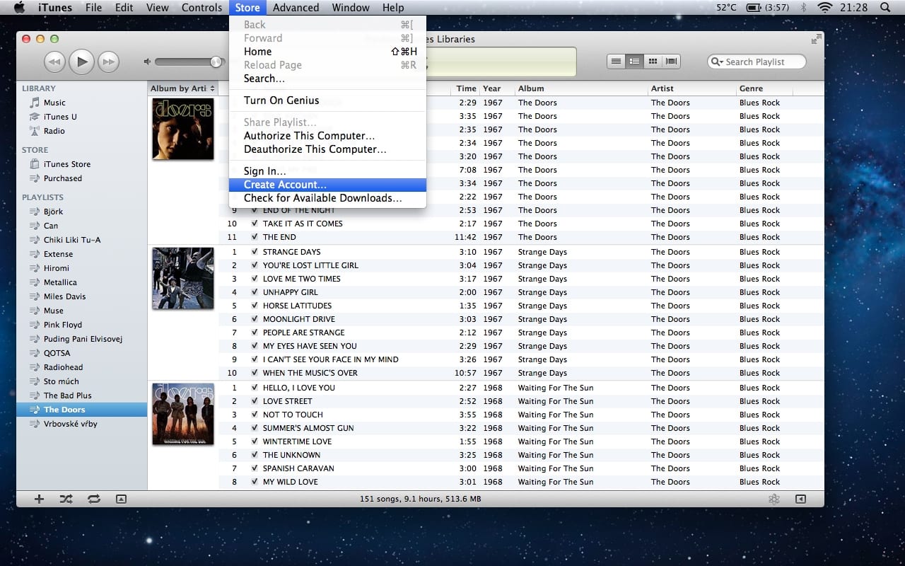This screenshot has height=566, width=905.
Task: Uncheck the song STRANGE DAYS
Action: (x=255, y=252)
